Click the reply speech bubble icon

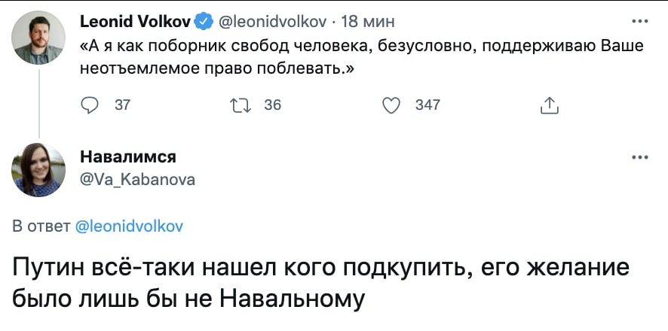pyautogui.click(x=90, y=106)
